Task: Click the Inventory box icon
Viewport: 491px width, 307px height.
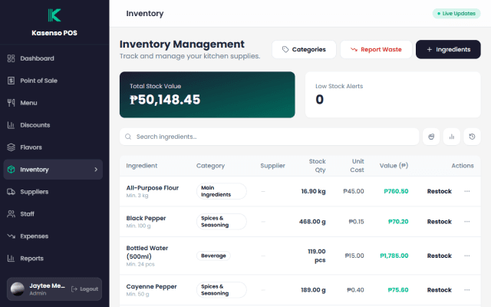Action: point(11,170)
